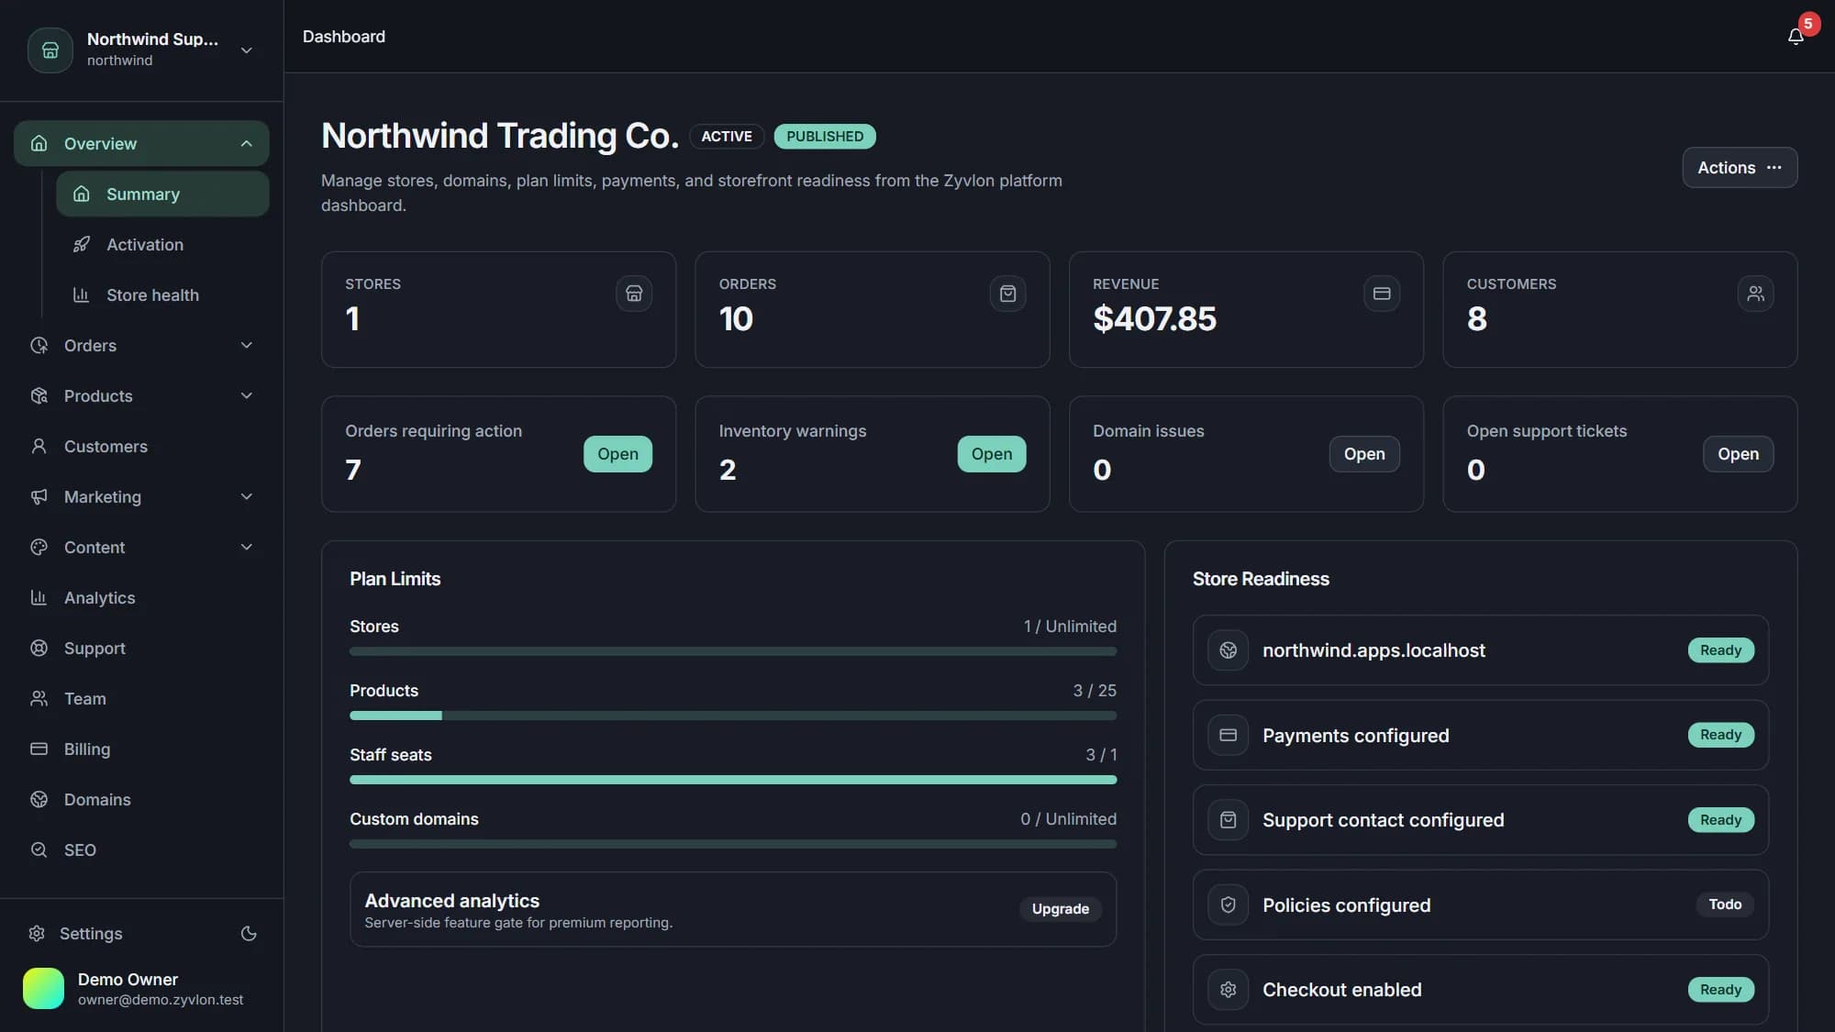
Task: Toggle dark mode moon icon
Action: [x=249, y=933]
